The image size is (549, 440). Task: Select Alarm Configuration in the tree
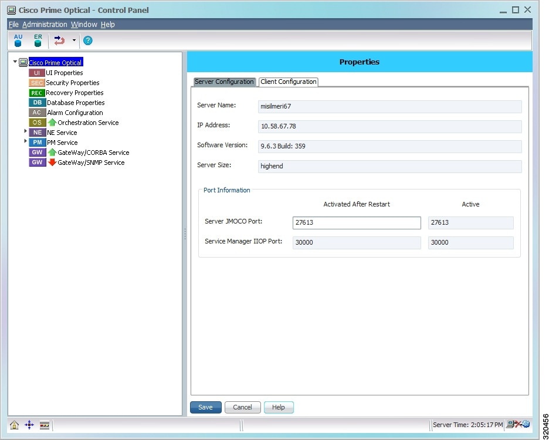tap(74, 113)
